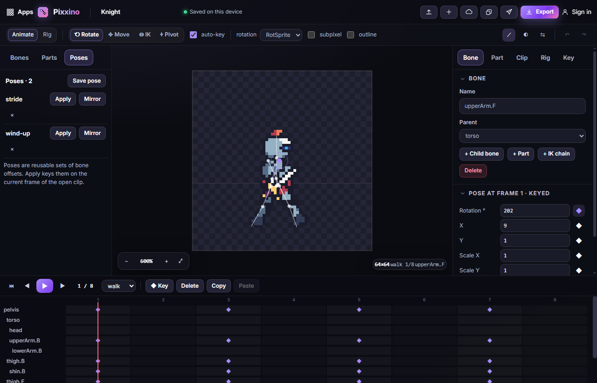
Task: Open the Parent torso dropdown
Action: 522,136
